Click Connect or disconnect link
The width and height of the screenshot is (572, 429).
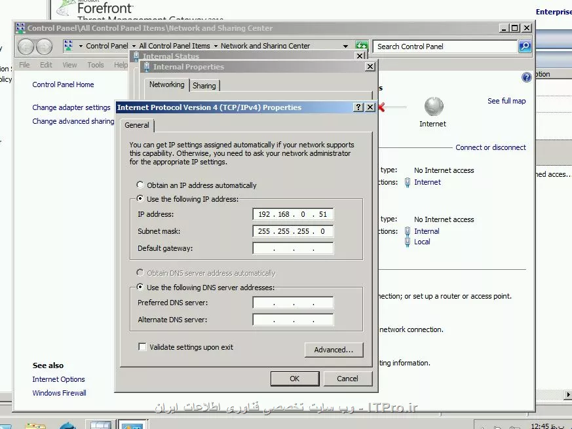click(491, 147)
